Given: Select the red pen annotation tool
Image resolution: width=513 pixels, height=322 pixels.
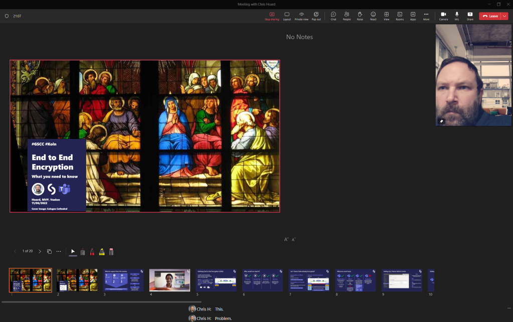Looking at the screenshot, I should [x=92, y=252].
